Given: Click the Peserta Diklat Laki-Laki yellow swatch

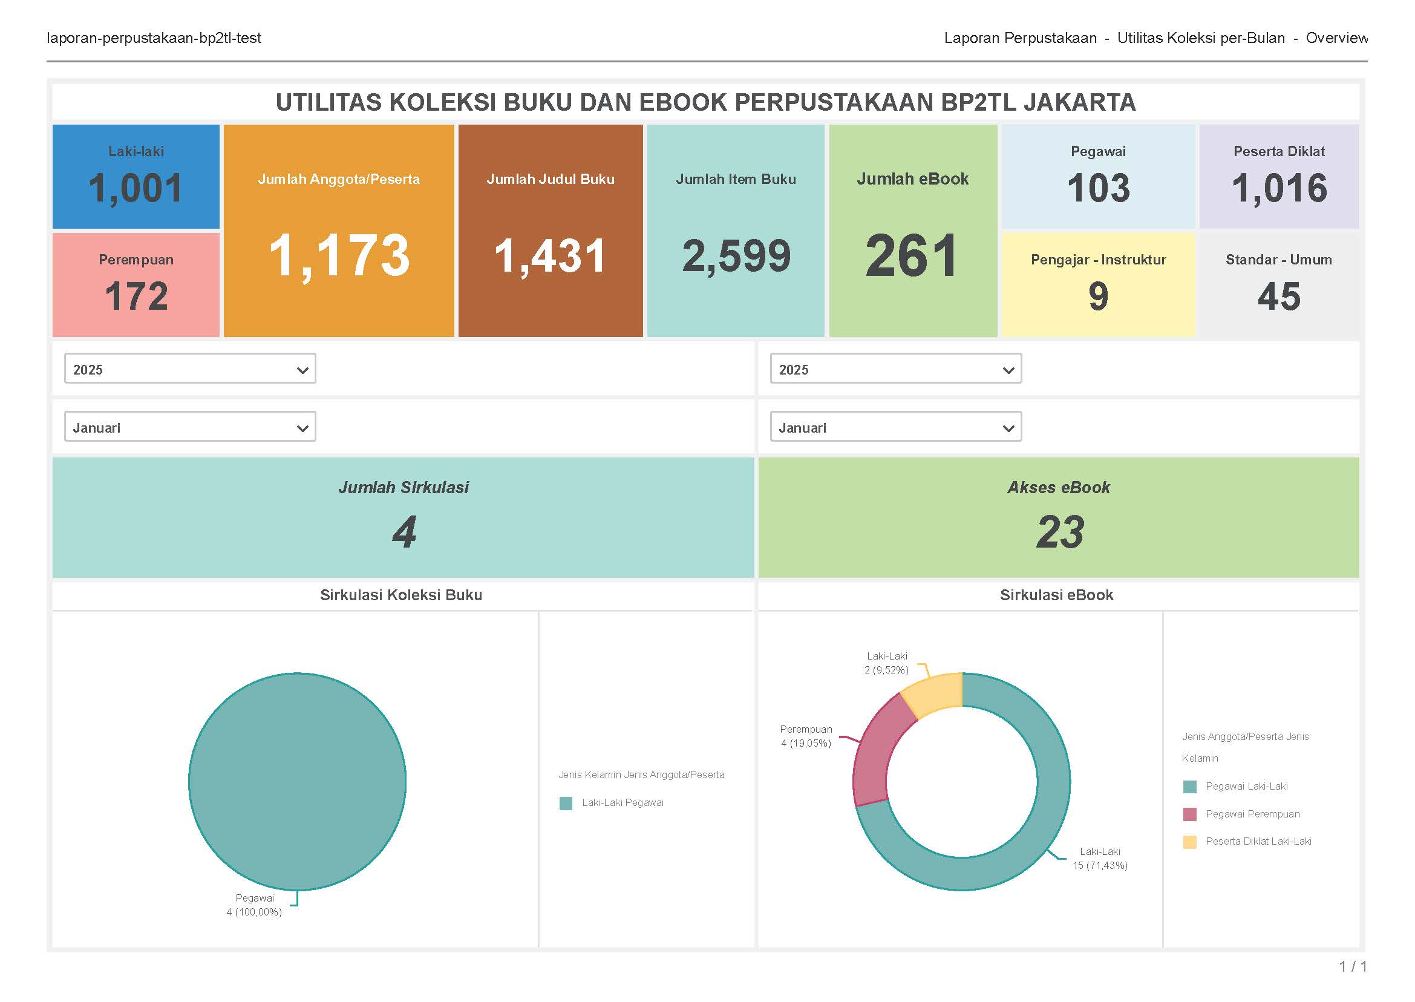Looking at the screenshot, I should click(x=1189, y=842).
